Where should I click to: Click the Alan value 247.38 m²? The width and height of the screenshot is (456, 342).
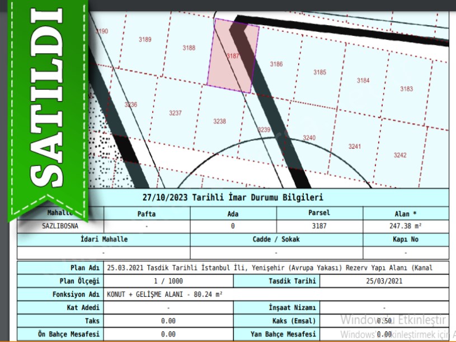(x=406, y=226)
